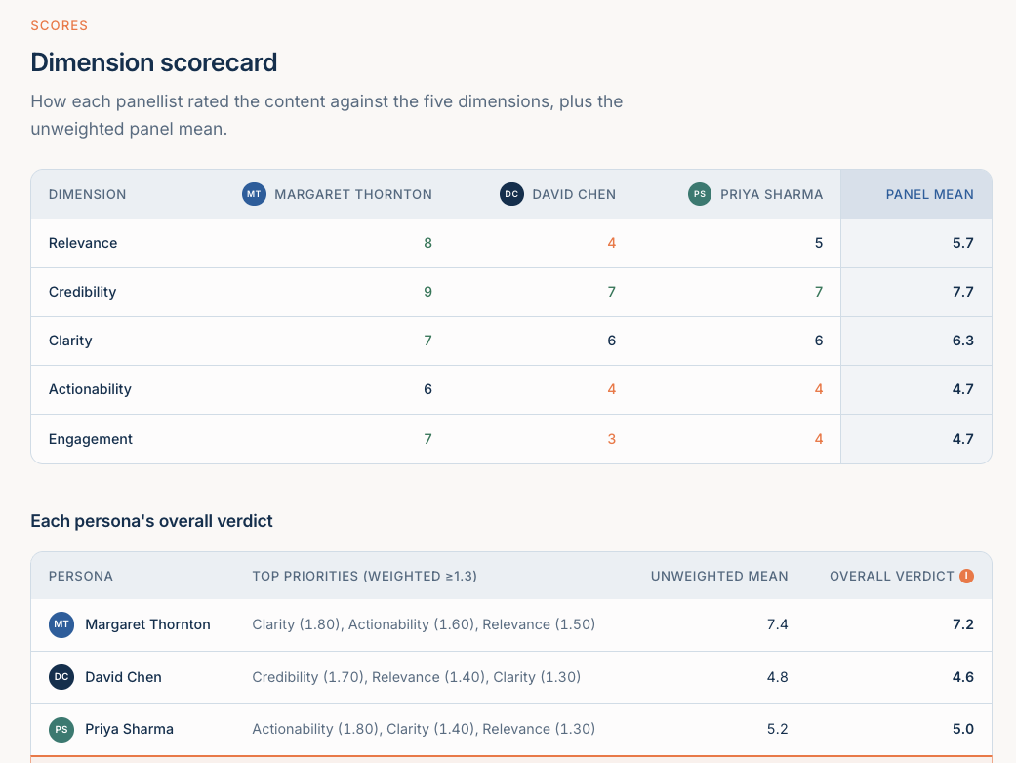Click the info icon beside Overall Verdict
The image size is (1016, 763).
pyautogui.click(x=967, y=576)
